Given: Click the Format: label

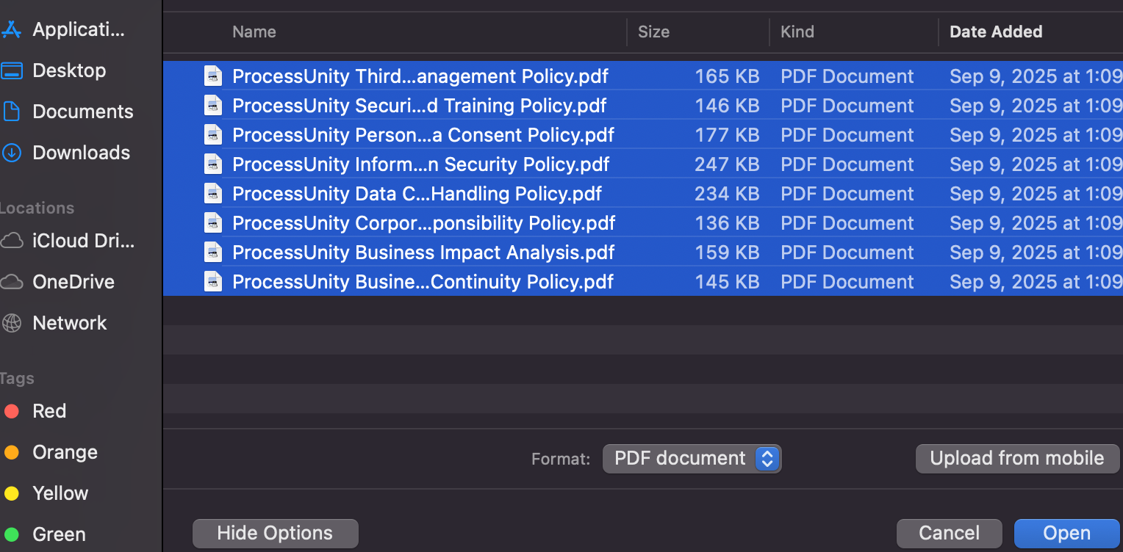Looking at the screenshot, I should (561, 460).
